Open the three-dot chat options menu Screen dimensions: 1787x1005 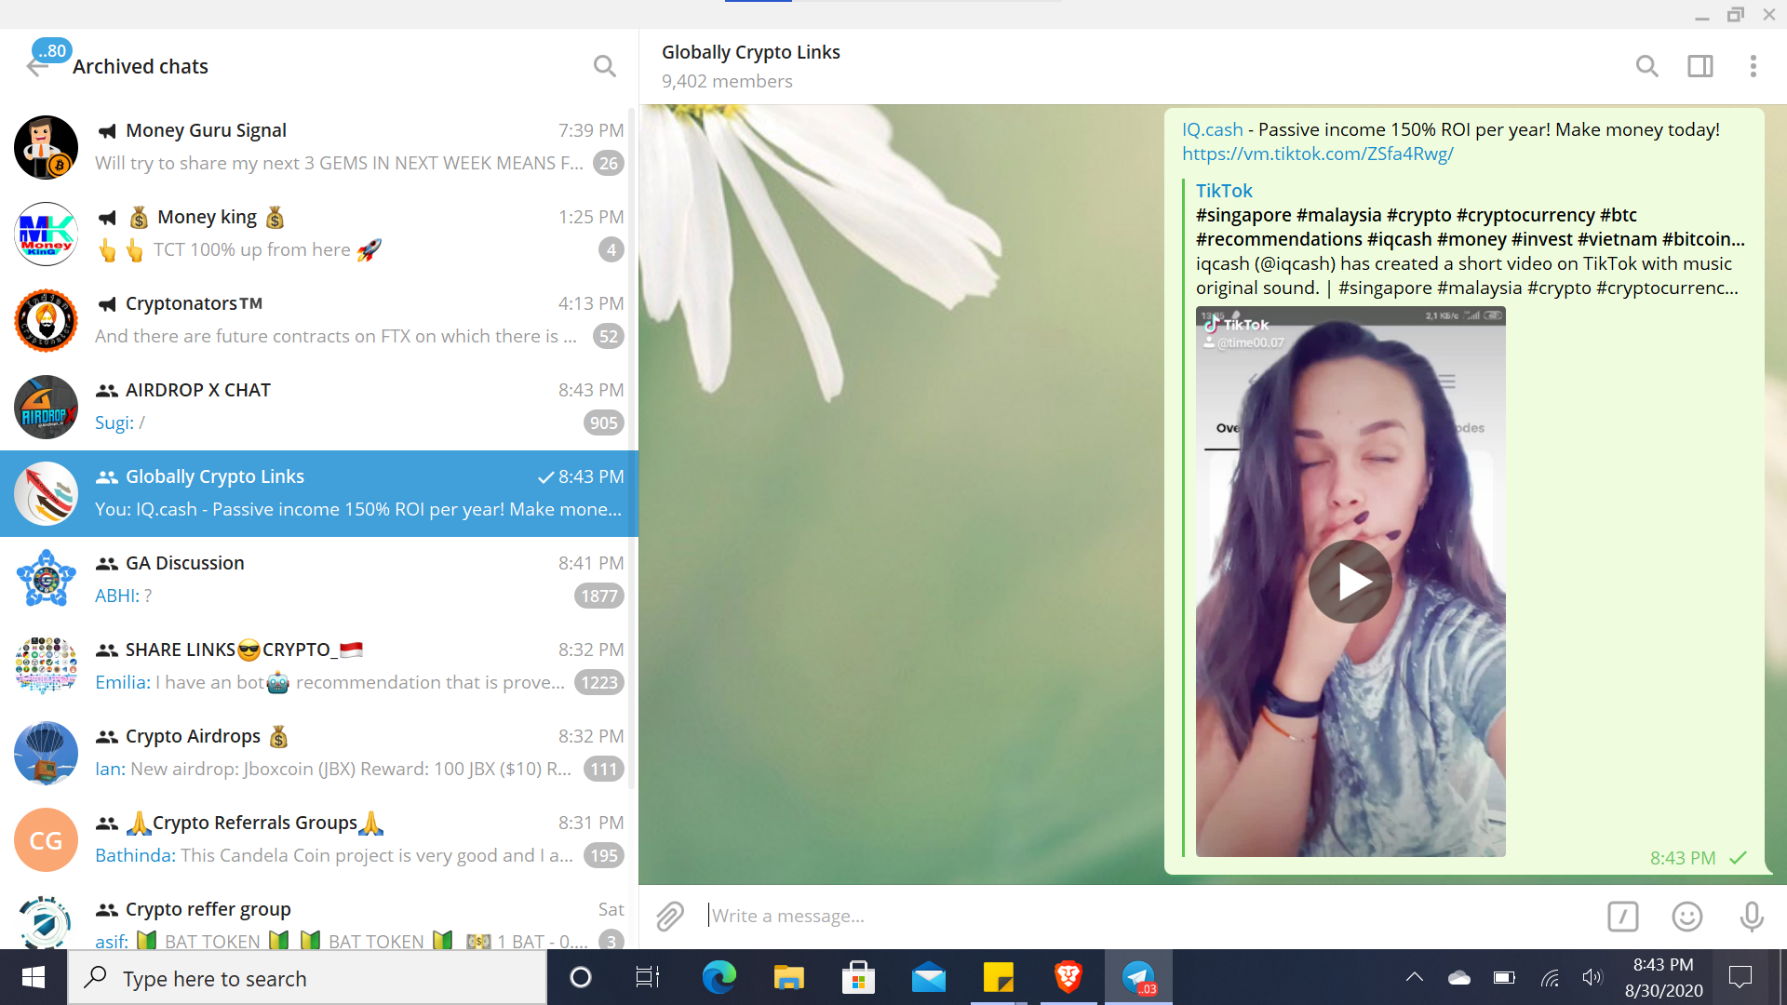coord(1753,66)
